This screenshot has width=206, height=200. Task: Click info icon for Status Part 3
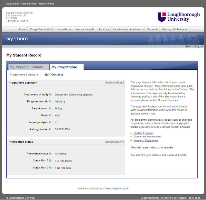pos(50,168)
